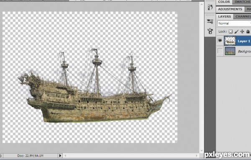The width and height of the screenshot is (251, 160).
Task: Open the Brush panel icon
Action: coord(210,21)
